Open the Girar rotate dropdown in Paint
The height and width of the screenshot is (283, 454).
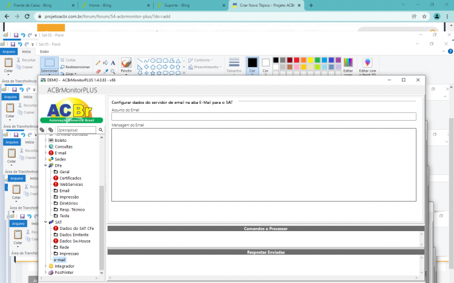click(x=68, y=74)
